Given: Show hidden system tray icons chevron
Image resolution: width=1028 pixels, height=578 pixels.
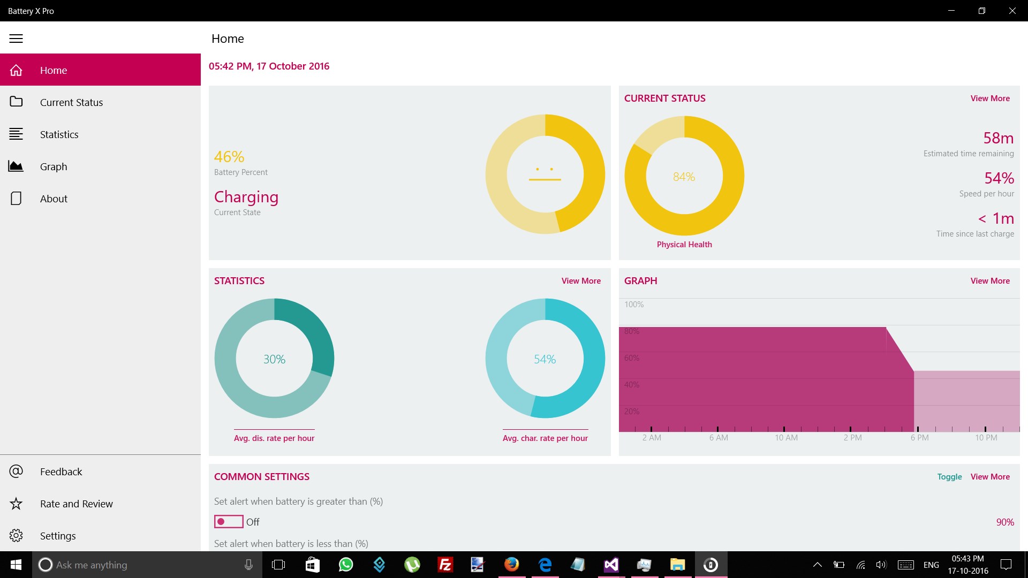Looking at the screenshot, I should click(817, 565).
